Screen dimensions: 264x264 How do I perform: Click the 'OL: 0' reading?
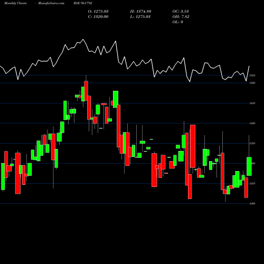point(178,22)
